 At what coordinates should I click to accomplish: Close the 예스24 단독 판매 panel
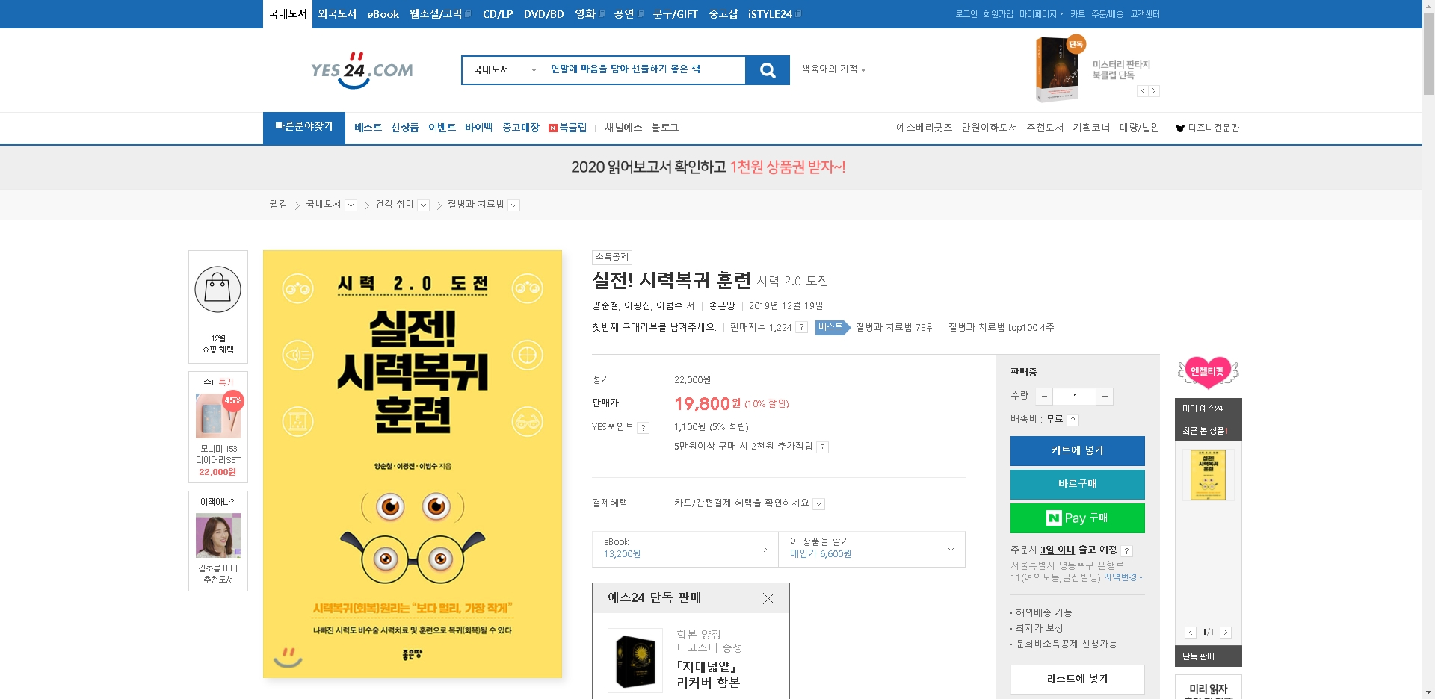(x=768, y=598)
